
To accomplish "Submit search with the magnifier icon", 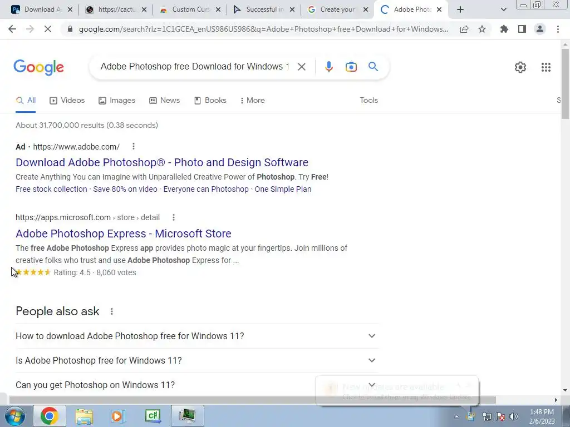I will pos(373,67).
